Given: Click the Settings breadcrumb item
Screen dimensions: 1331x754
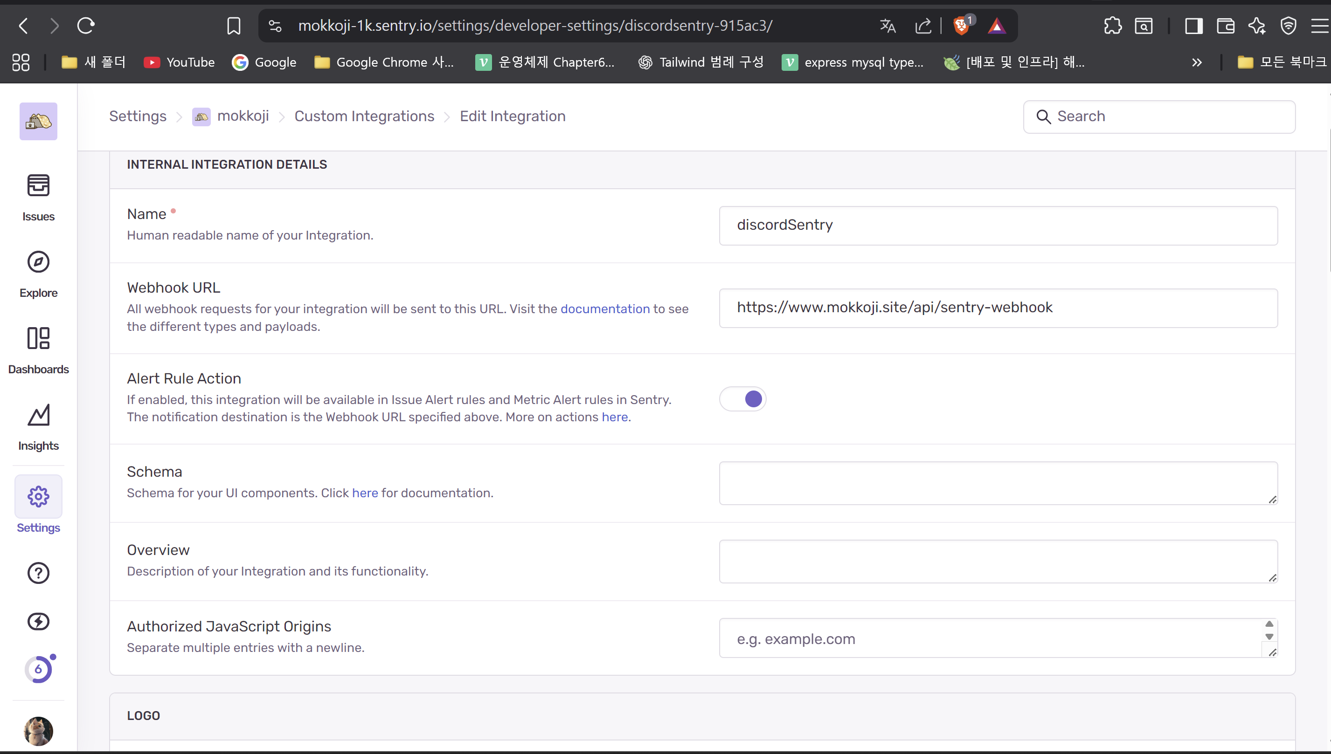Looking at the screenshot, I should [x=137, y=116].
